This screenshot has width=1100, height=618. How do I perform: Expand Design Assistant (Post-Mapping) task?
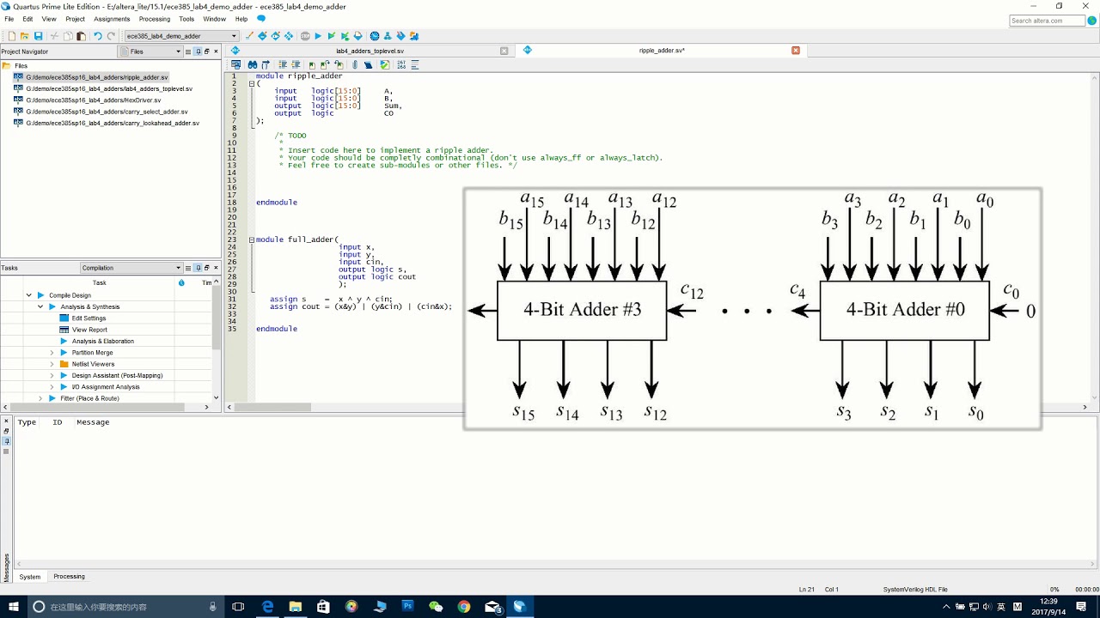52,375
